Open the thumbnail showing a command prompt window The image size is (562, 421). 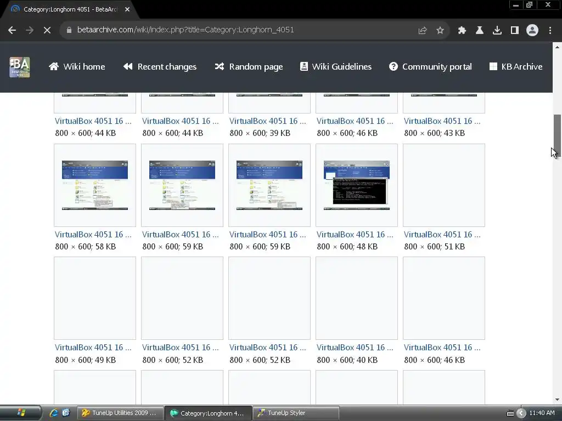(357, 185)
